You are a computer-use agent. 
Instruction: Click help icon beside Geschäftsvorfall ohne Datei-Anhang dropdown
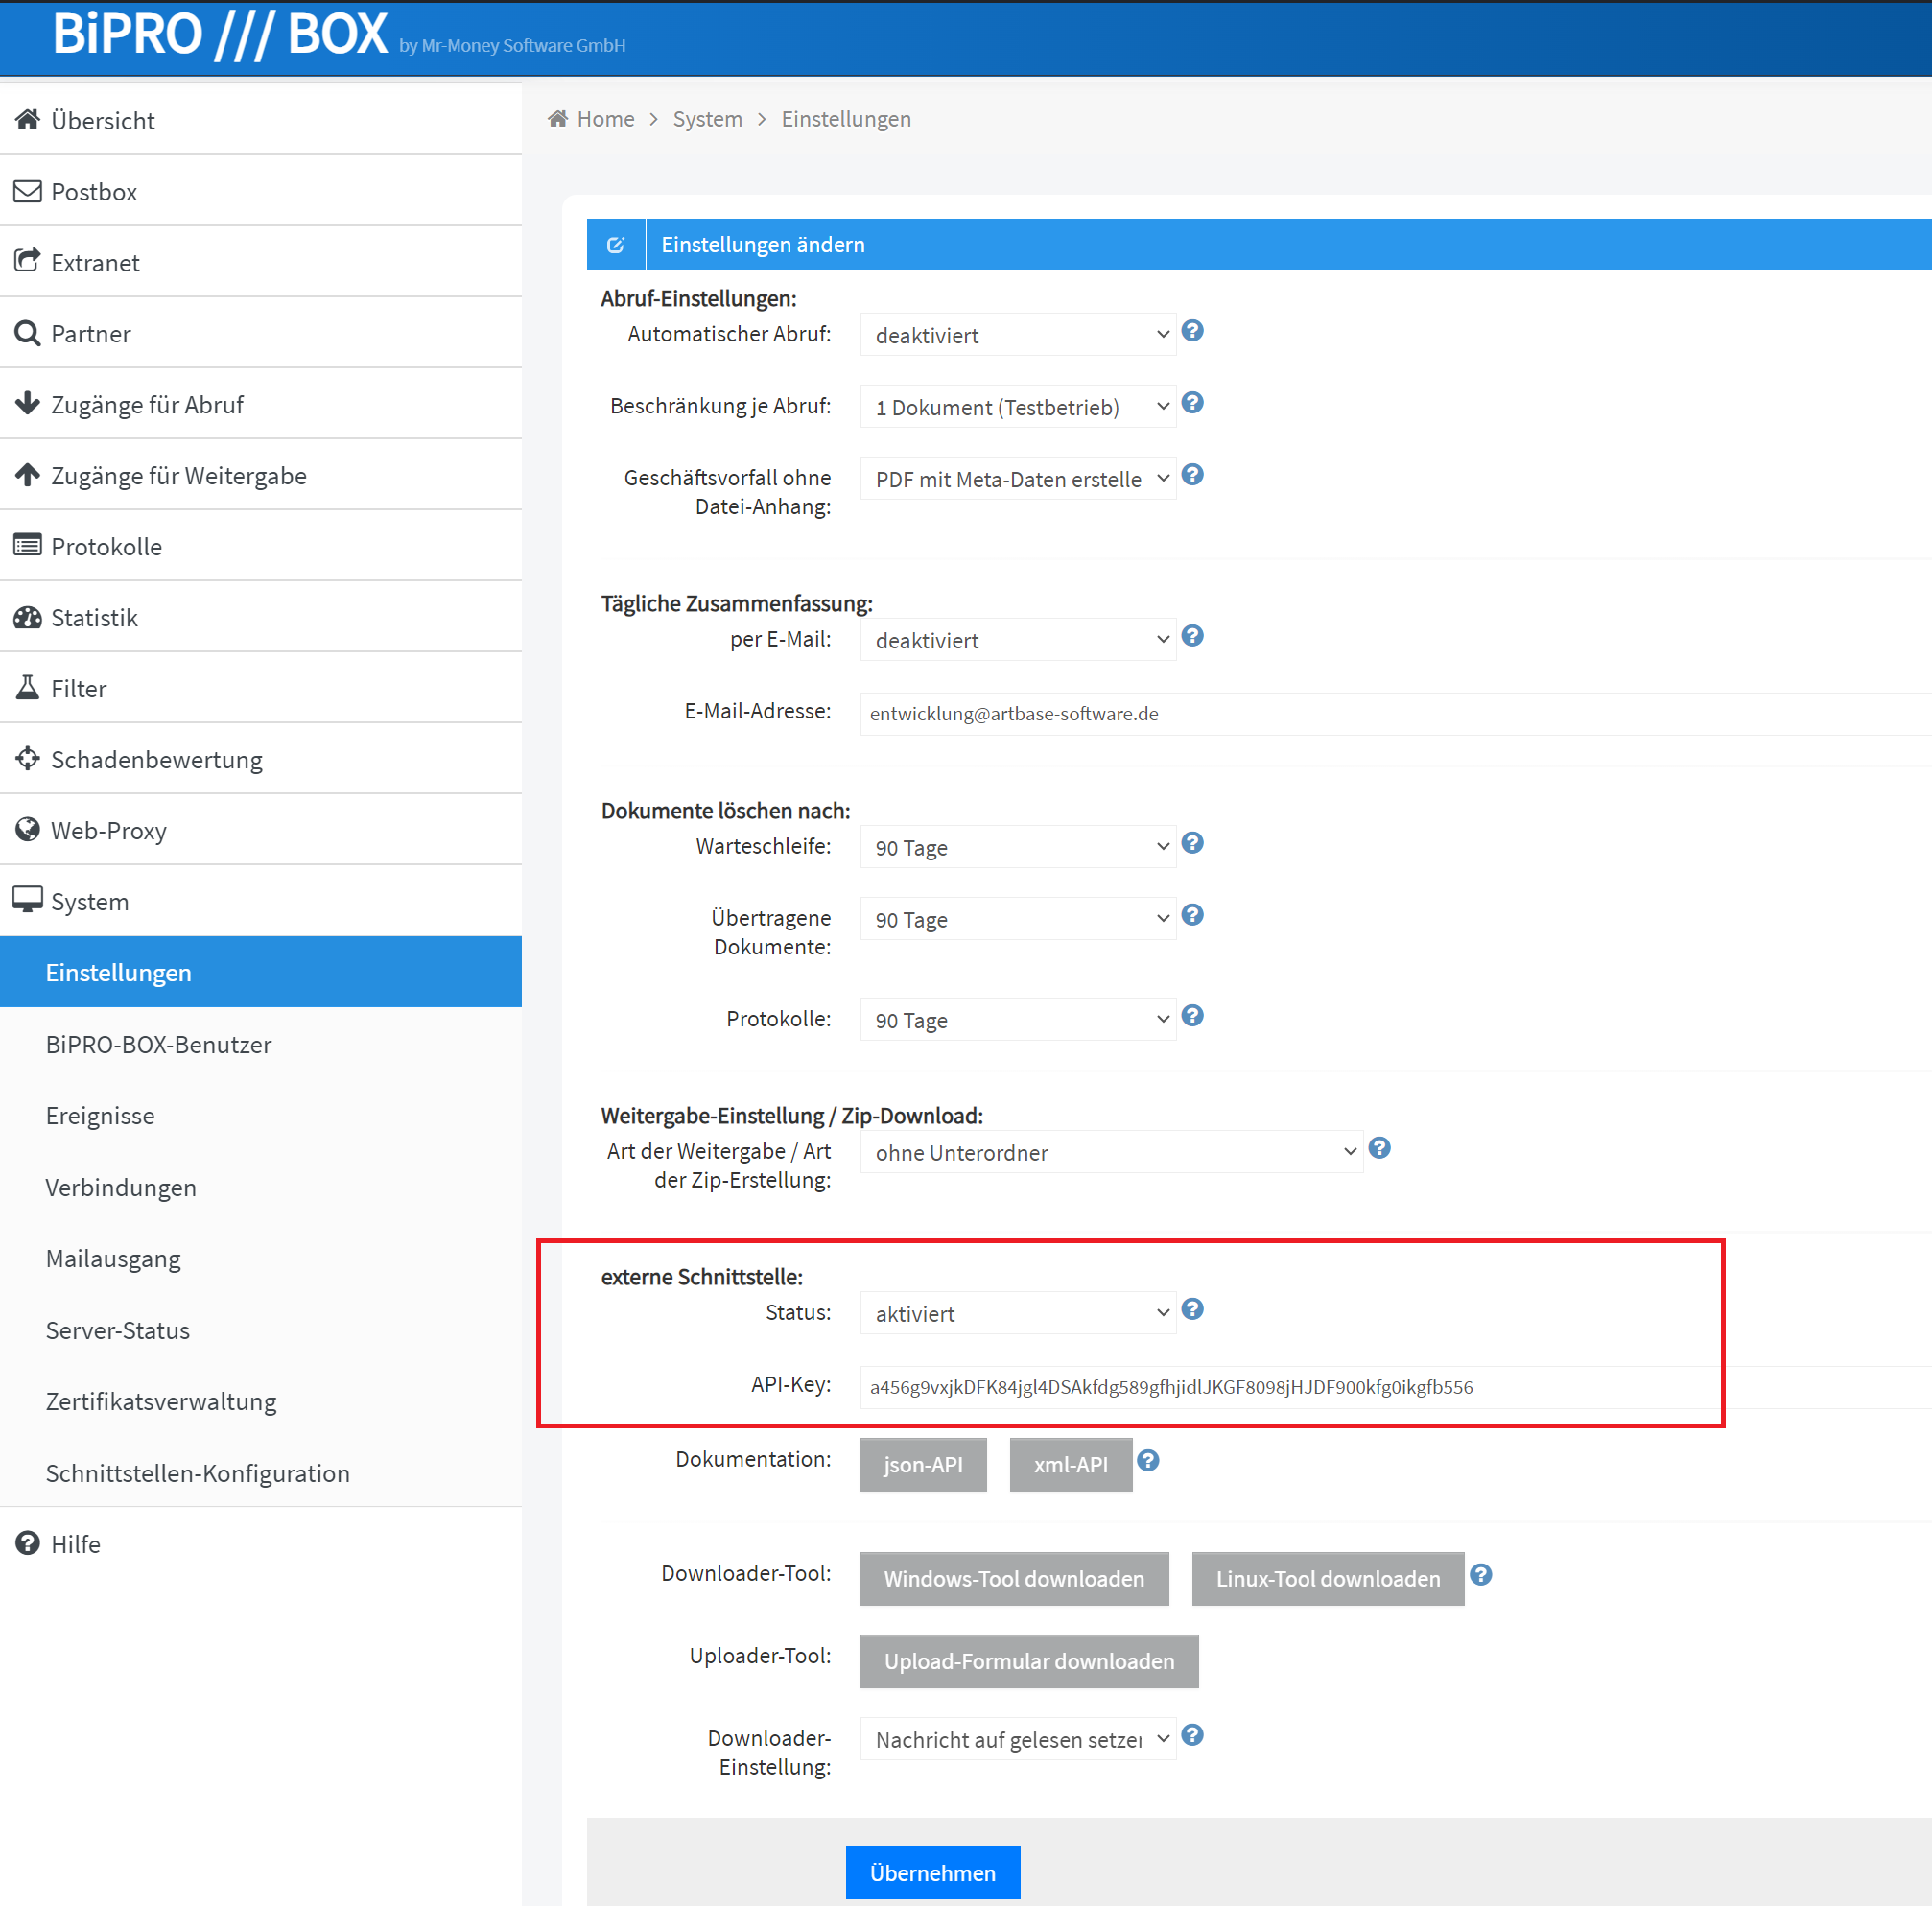pos(1192,475)
